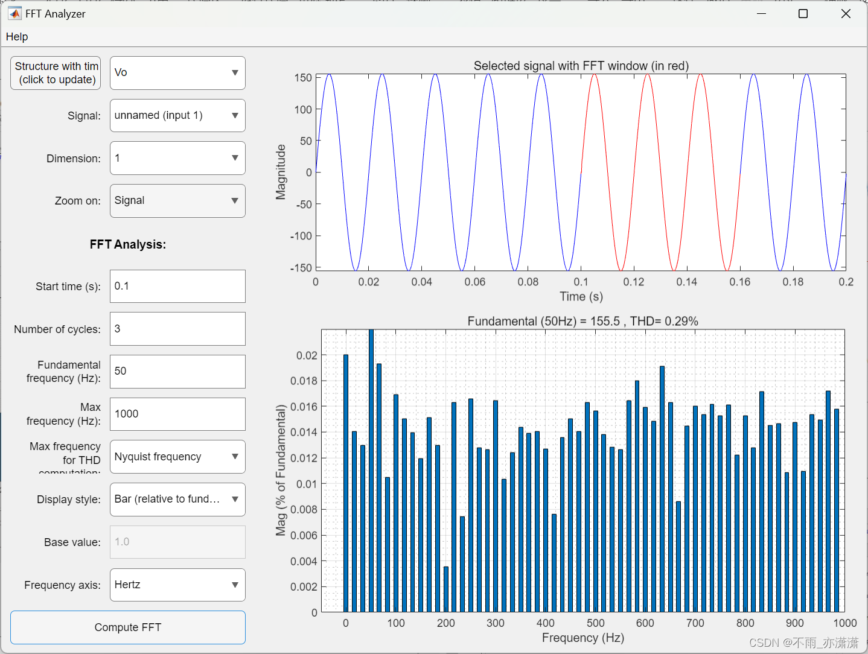Click the Magnitude y-axis label
This screenshot has width=868, height=654.
point(281,172)
